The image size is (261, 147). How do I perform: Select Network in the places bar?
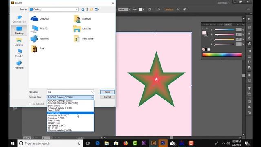click(x=19, y=65)
